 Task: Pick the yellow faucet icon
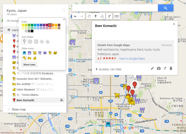pyautogui.click(x=24, y=58)
